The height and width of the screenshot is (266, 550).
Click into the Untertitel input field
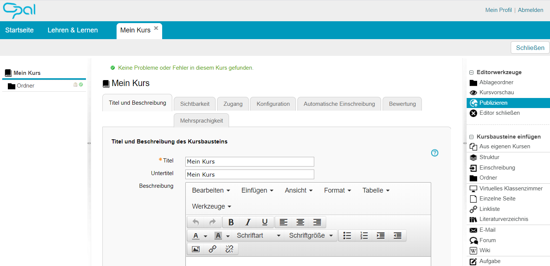250,174
